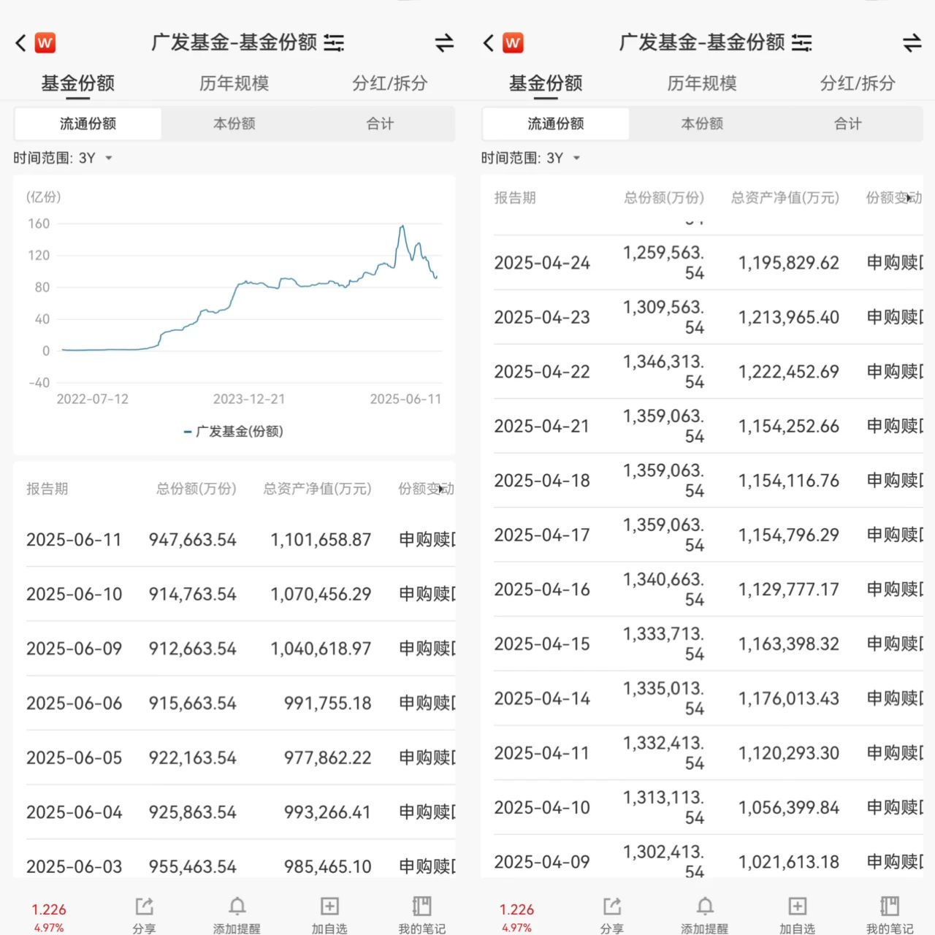
Task: Select the 2025-06-11 row date
Action: click(74, 540)
